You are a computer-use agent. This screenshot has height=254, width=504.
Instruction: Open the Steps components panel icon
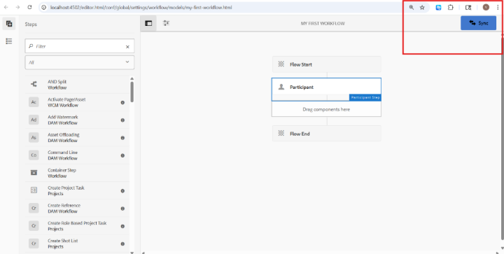point(9,24)
